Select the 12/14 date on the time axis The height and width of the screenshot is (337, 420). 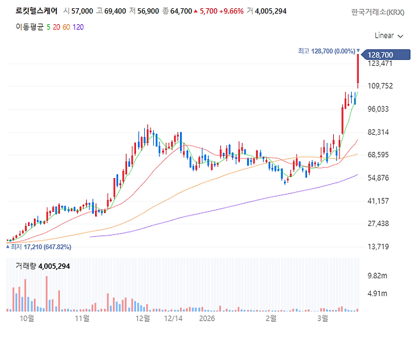(172, 317)
